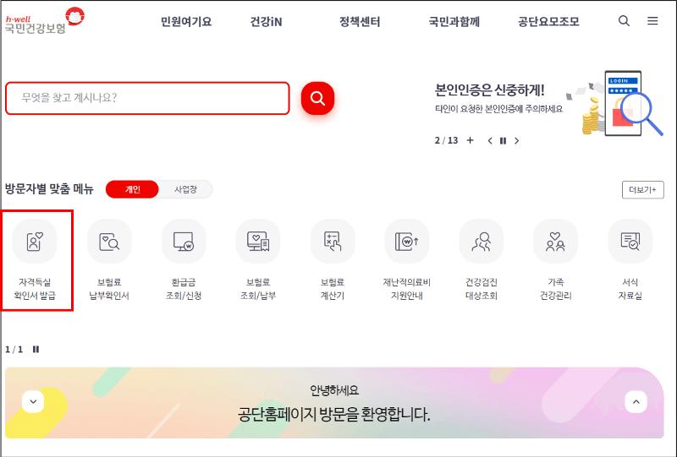
Task: Pause the banner slideshow
Action: click(x=503, y=140)
